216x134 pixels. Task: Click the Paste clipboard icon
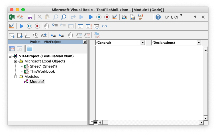tap(47, 17)
